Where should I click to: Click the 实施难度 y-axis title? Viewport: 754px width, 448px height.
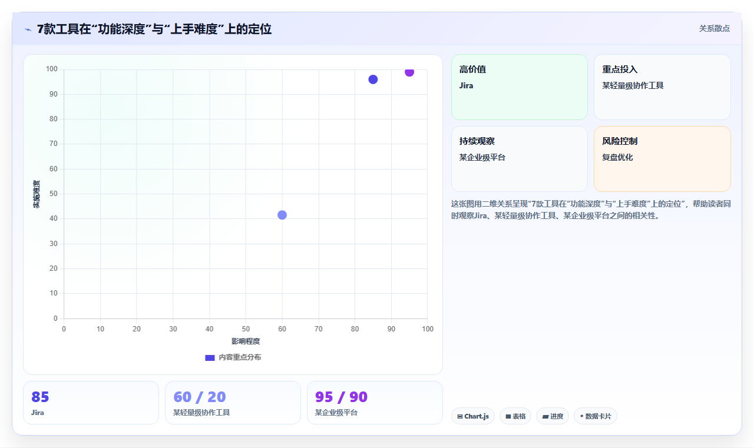coord(37,194)
